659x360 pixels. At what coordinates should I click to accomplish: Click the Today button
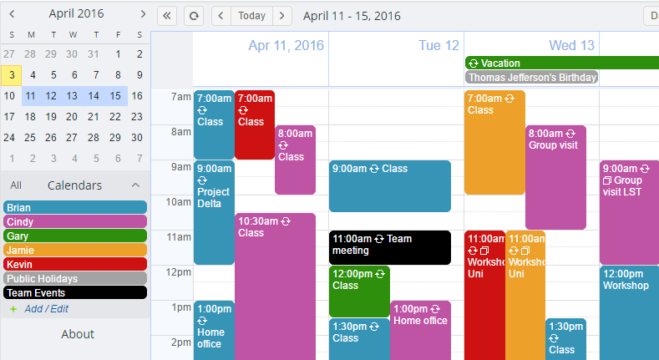pos(251,16)
